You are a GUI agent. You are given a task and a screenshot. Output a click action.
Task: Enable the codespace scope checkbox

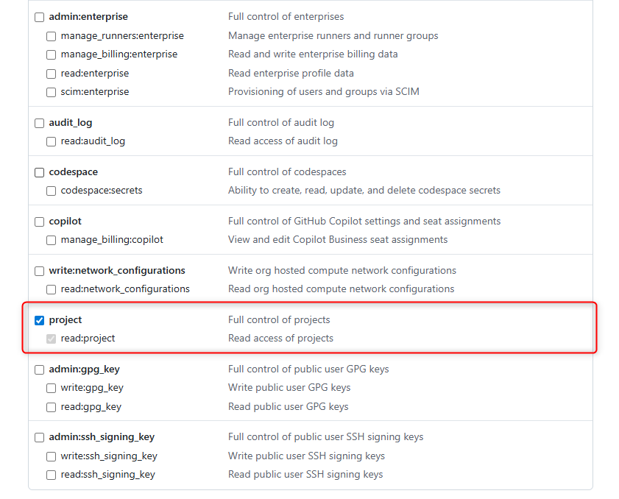pos(40,172)
